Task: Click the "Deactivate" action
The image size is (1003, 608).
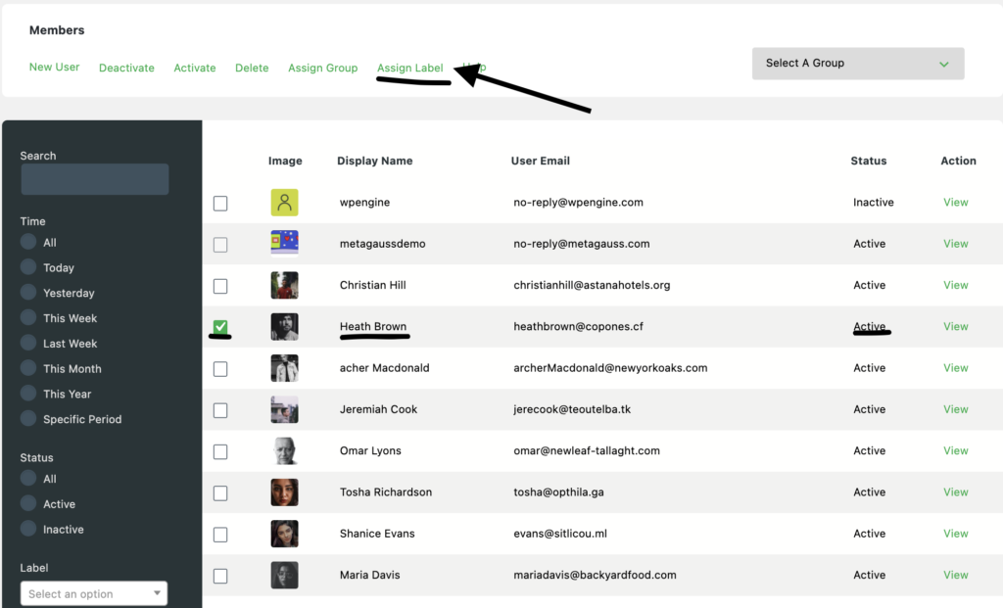Action: [x=126, y=67]
